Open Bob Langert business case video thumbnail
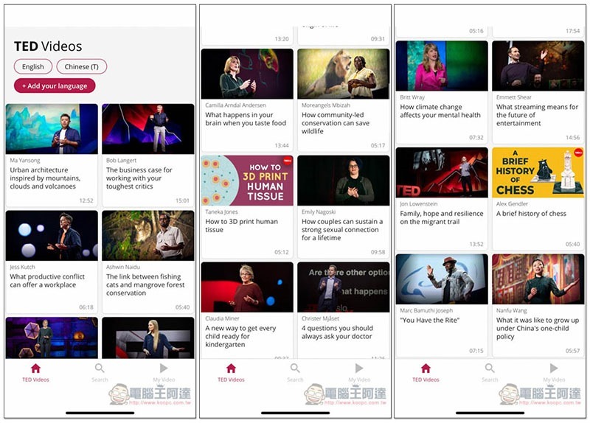The height and width of the screenshot is (423, 590). pos(148,129)
